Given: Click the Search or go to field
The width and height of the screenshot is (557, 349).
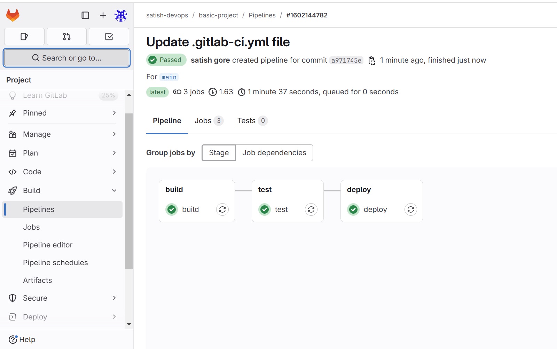Looking at the screenshot, I should pos(66,58).
